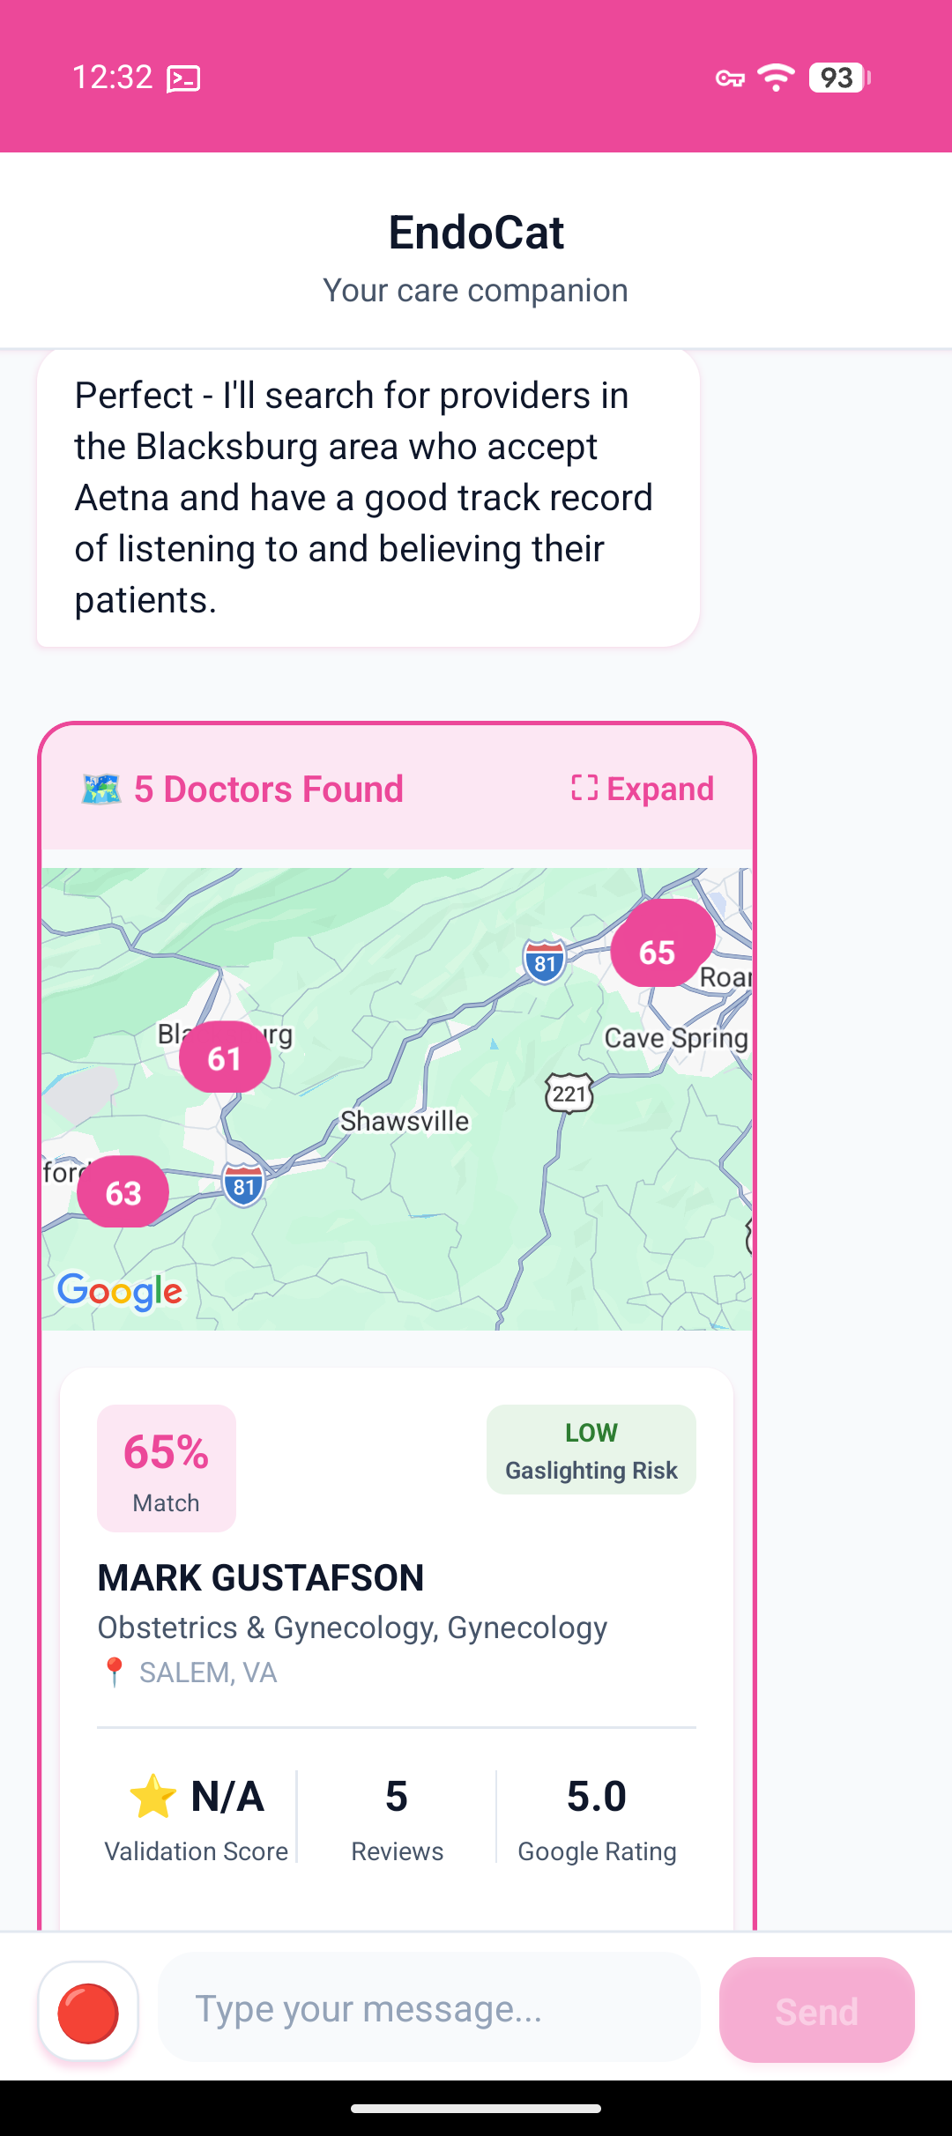952x2136 pixels.
Task: Select the 65% Match badge
Action: [x=166, y=1465]
